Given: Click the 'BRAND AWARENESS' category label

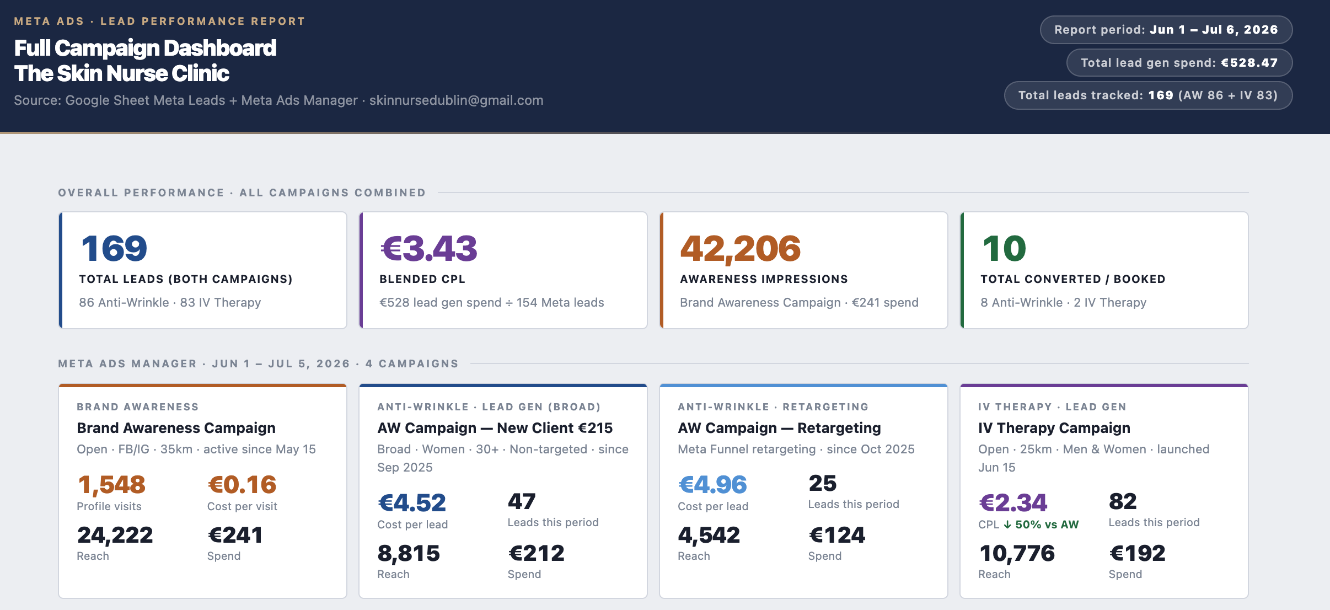Looking at the screenshot, I should [138, 407].
